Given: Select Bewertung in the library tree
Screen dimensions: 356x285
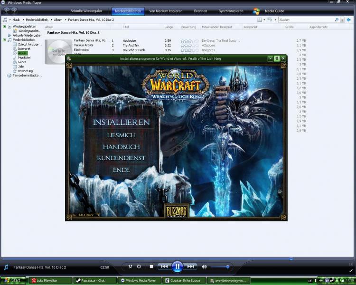Looking at the screenshot, I should 25,71.
